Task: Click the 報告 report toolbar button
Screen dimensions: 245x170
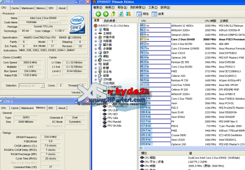Action: click(x=142, y=14)
